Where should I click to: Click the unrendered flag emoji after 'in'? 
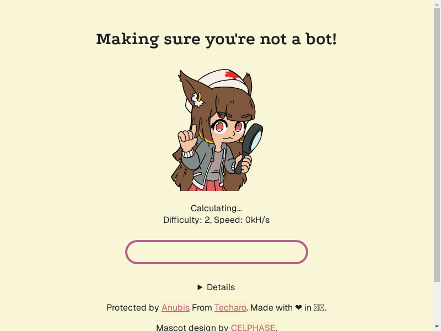click(319, 308)
